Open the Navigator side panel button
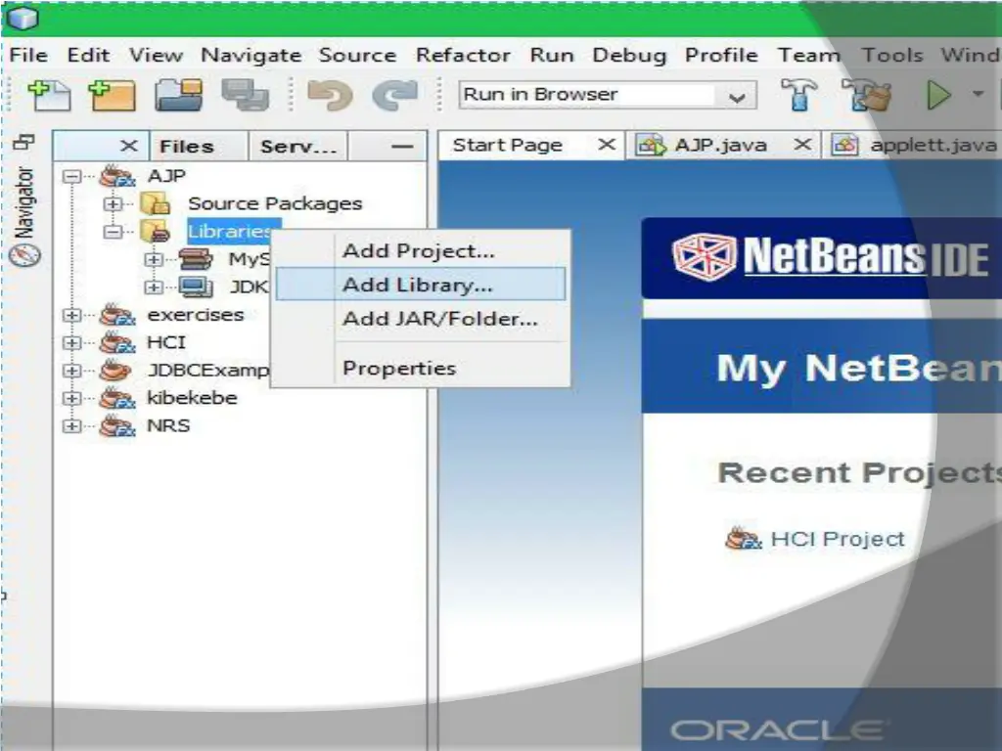The height and width of the screenshot is (751, 1002). [24, 217]
